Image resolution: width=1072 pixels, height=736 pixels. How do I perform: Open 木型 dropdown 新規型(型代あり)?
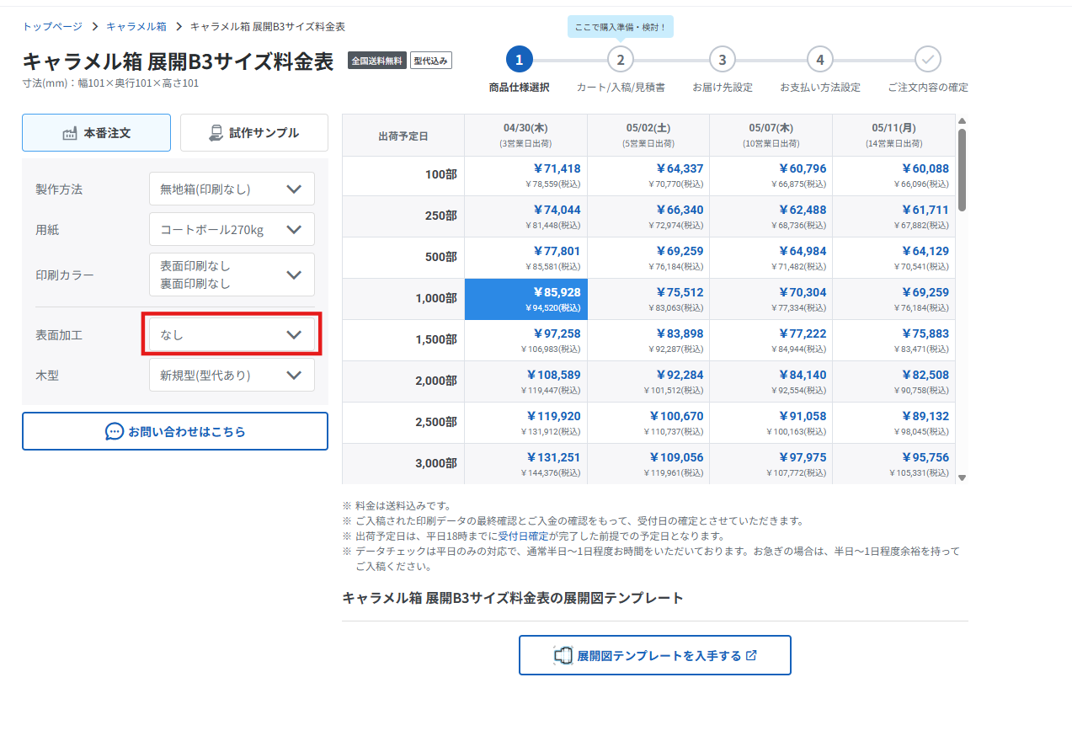(232, 375)
